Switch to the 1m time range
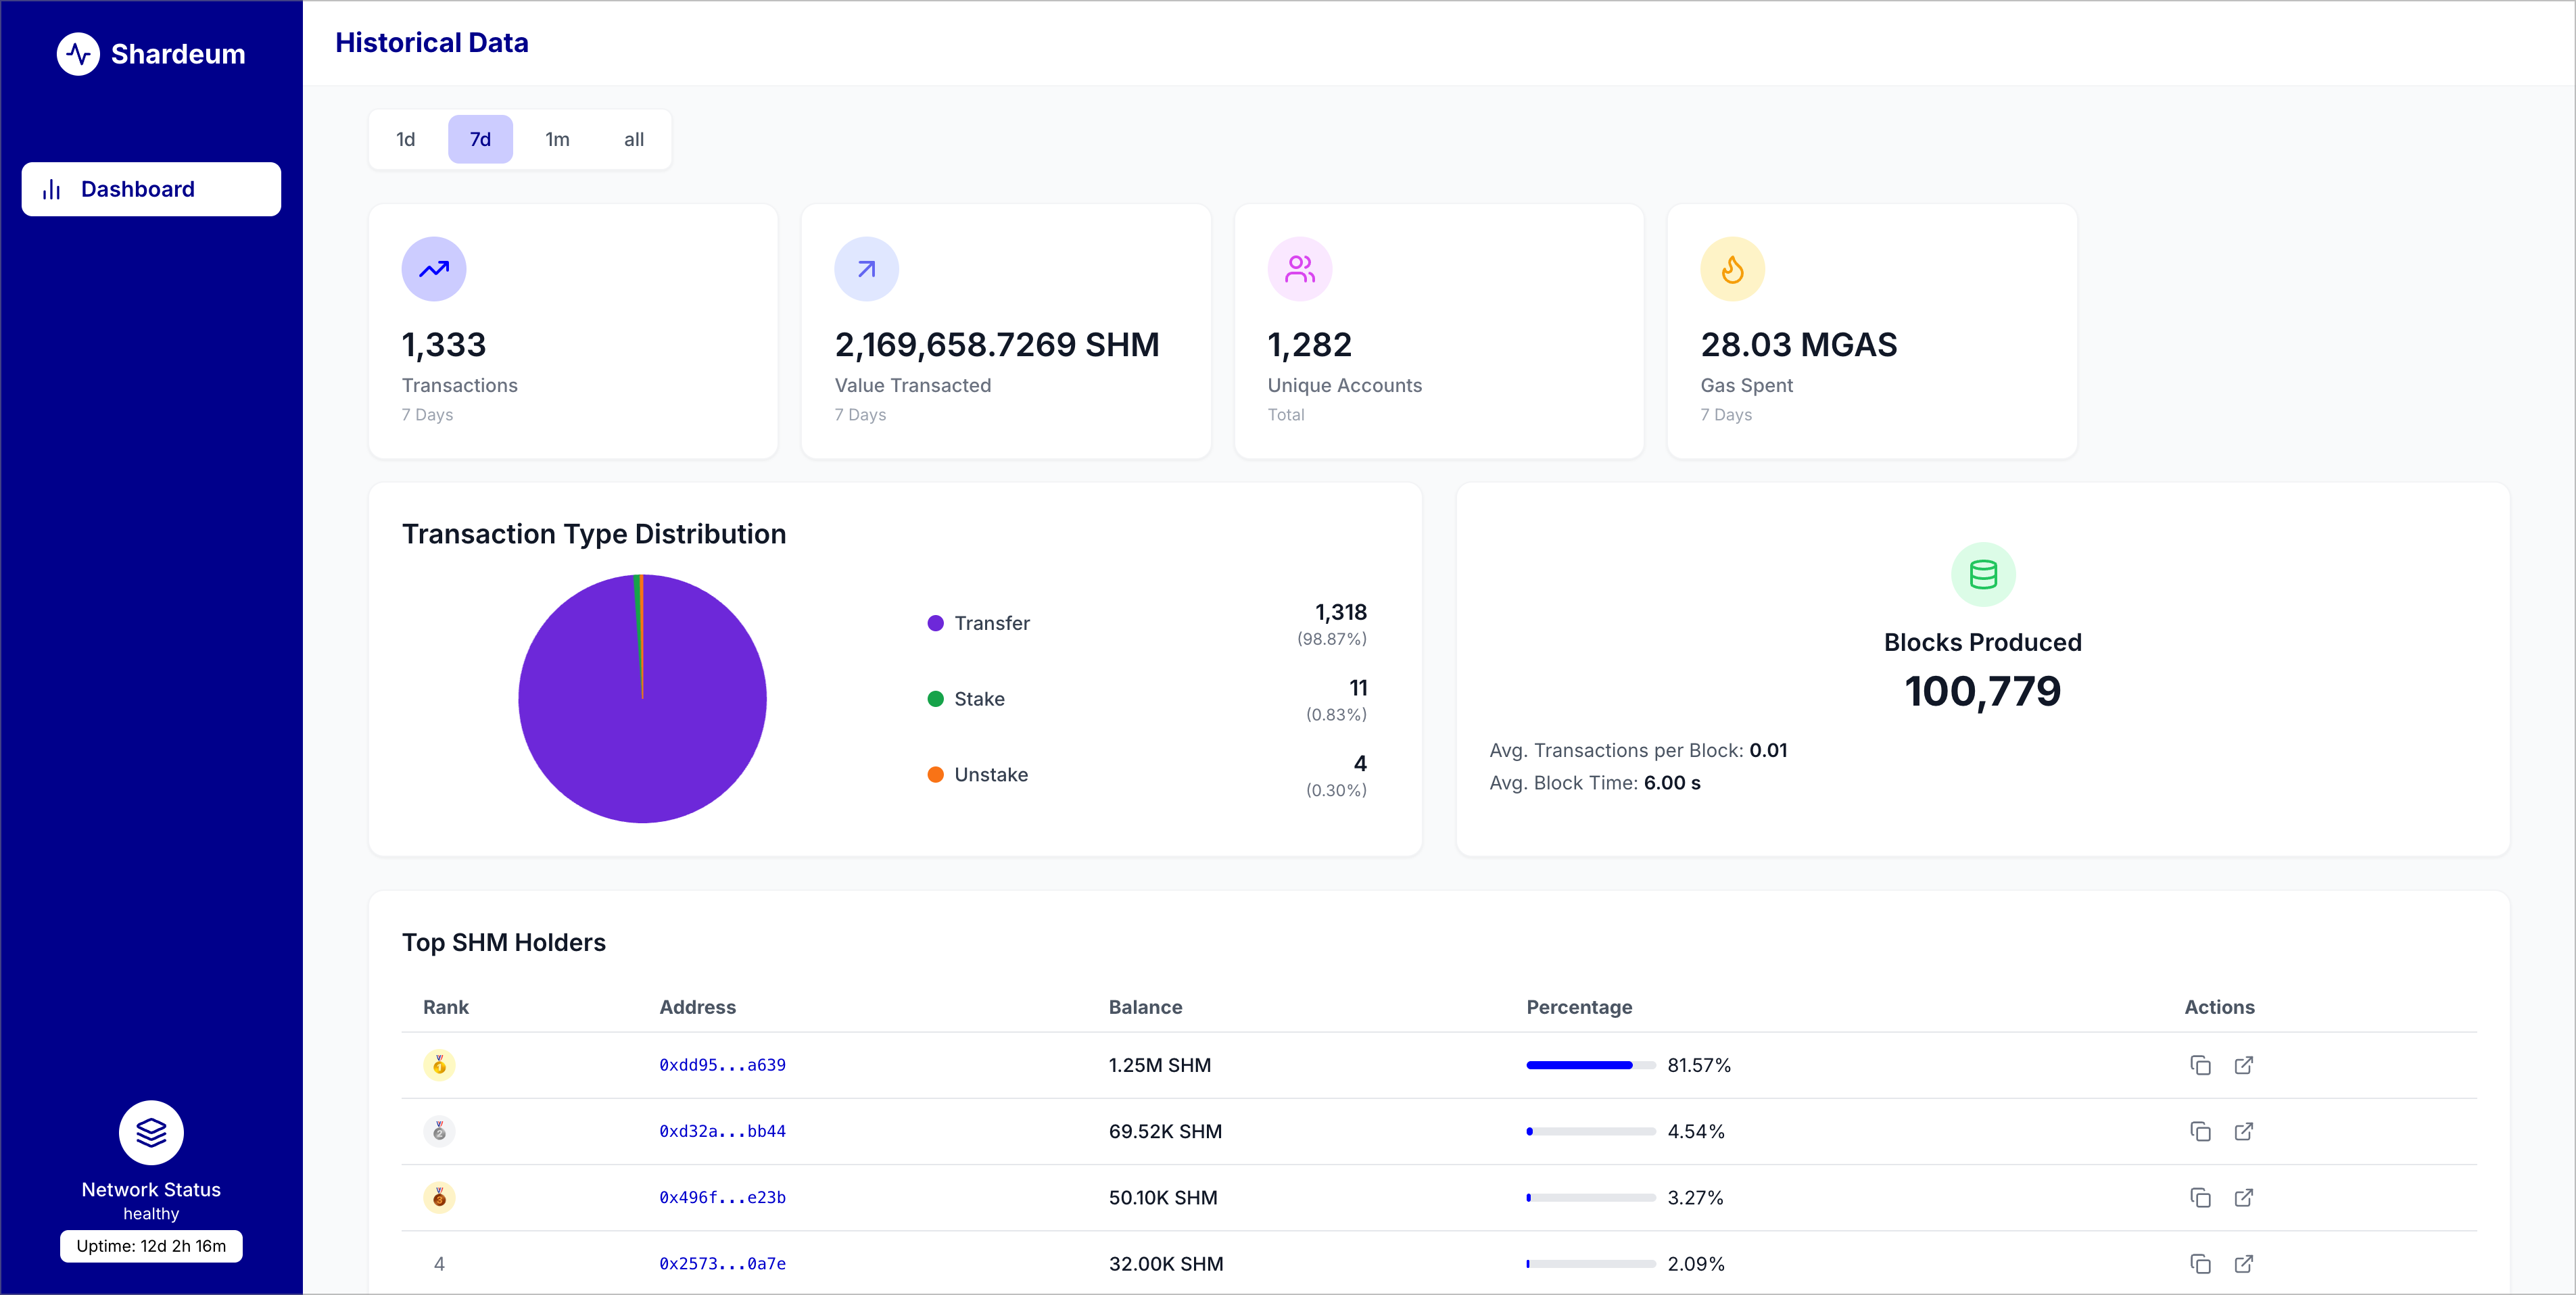 point(557,139)
